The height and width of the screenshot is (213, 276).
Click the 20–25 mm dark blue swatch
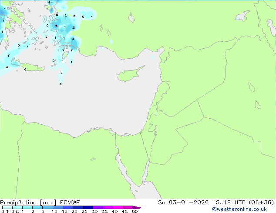pyautogui.click(x=77, y=207)
